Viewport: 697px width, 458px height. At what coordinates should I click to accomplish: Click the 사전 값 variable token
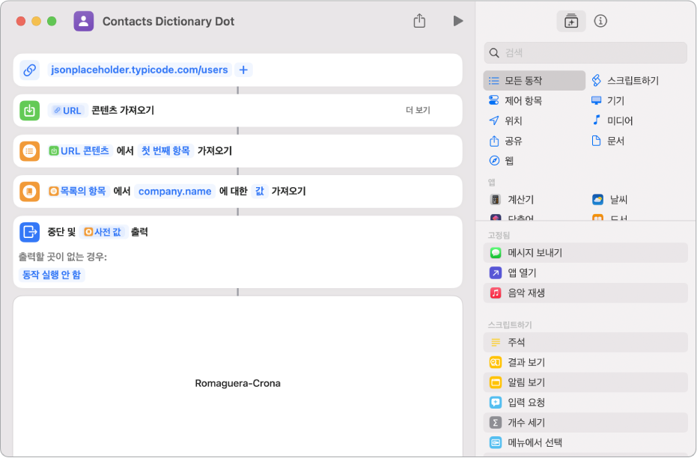click(x=104, y=232)
